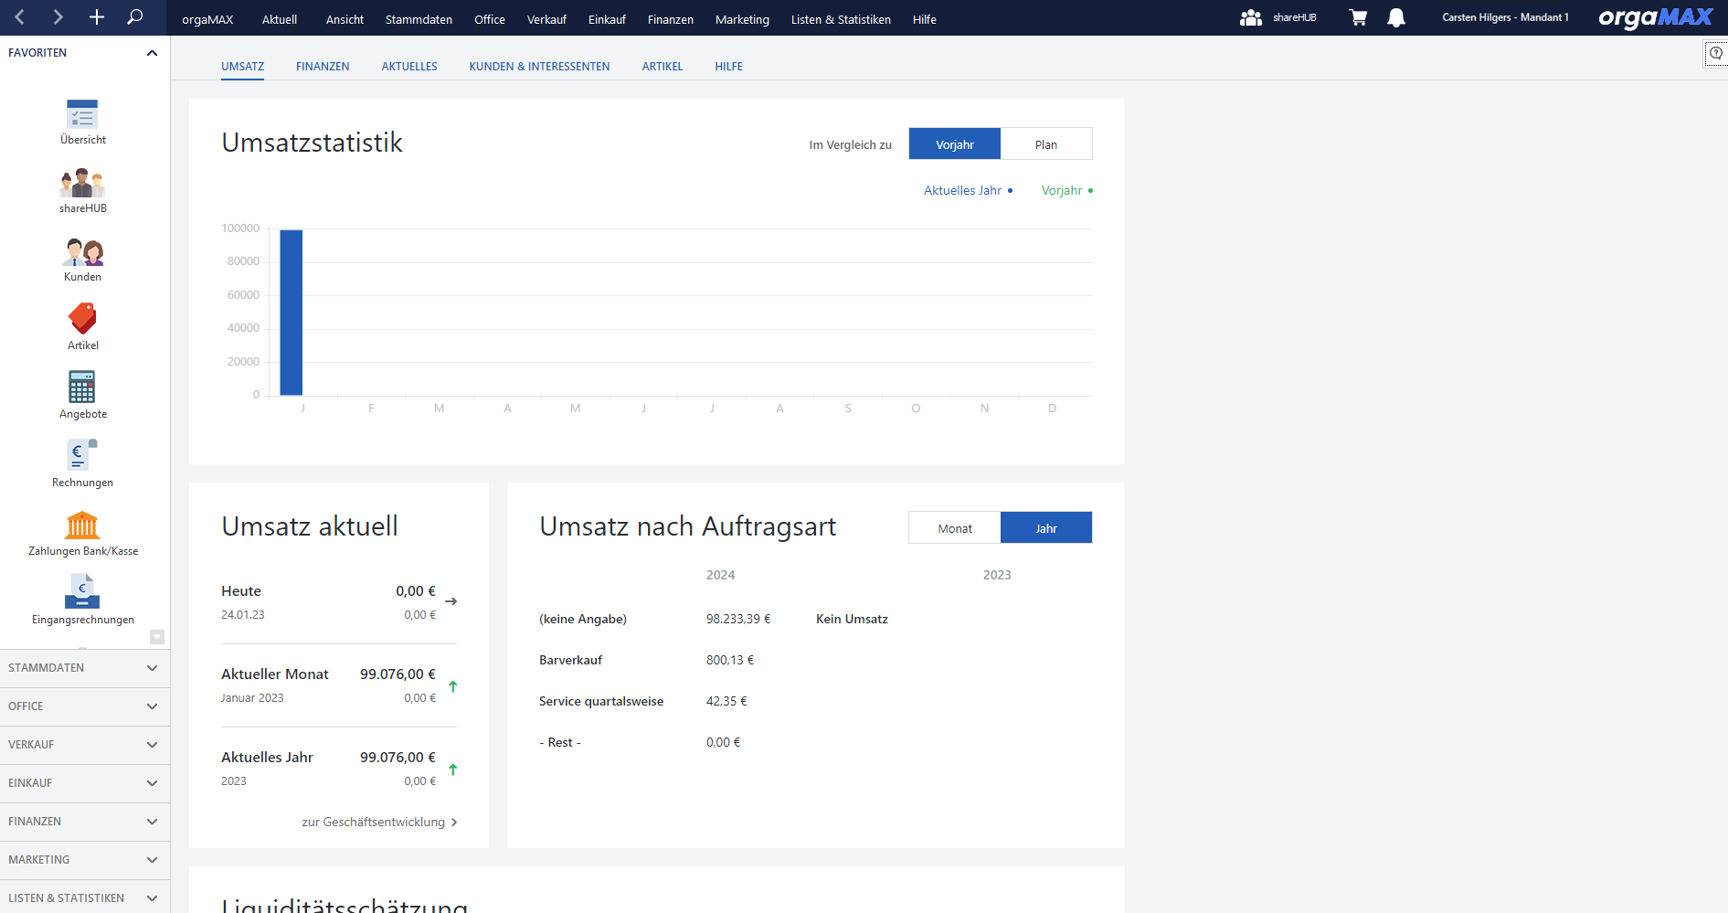This screenshot has height=913, width=1728.
Task: Switch to Kunden & Interessenten tab
Action: click(539, 67)
